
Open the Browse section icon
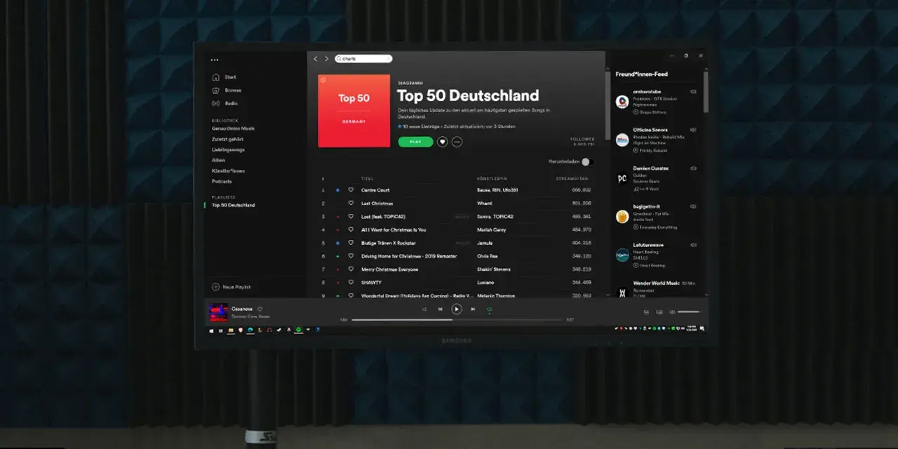click(216, 91)
